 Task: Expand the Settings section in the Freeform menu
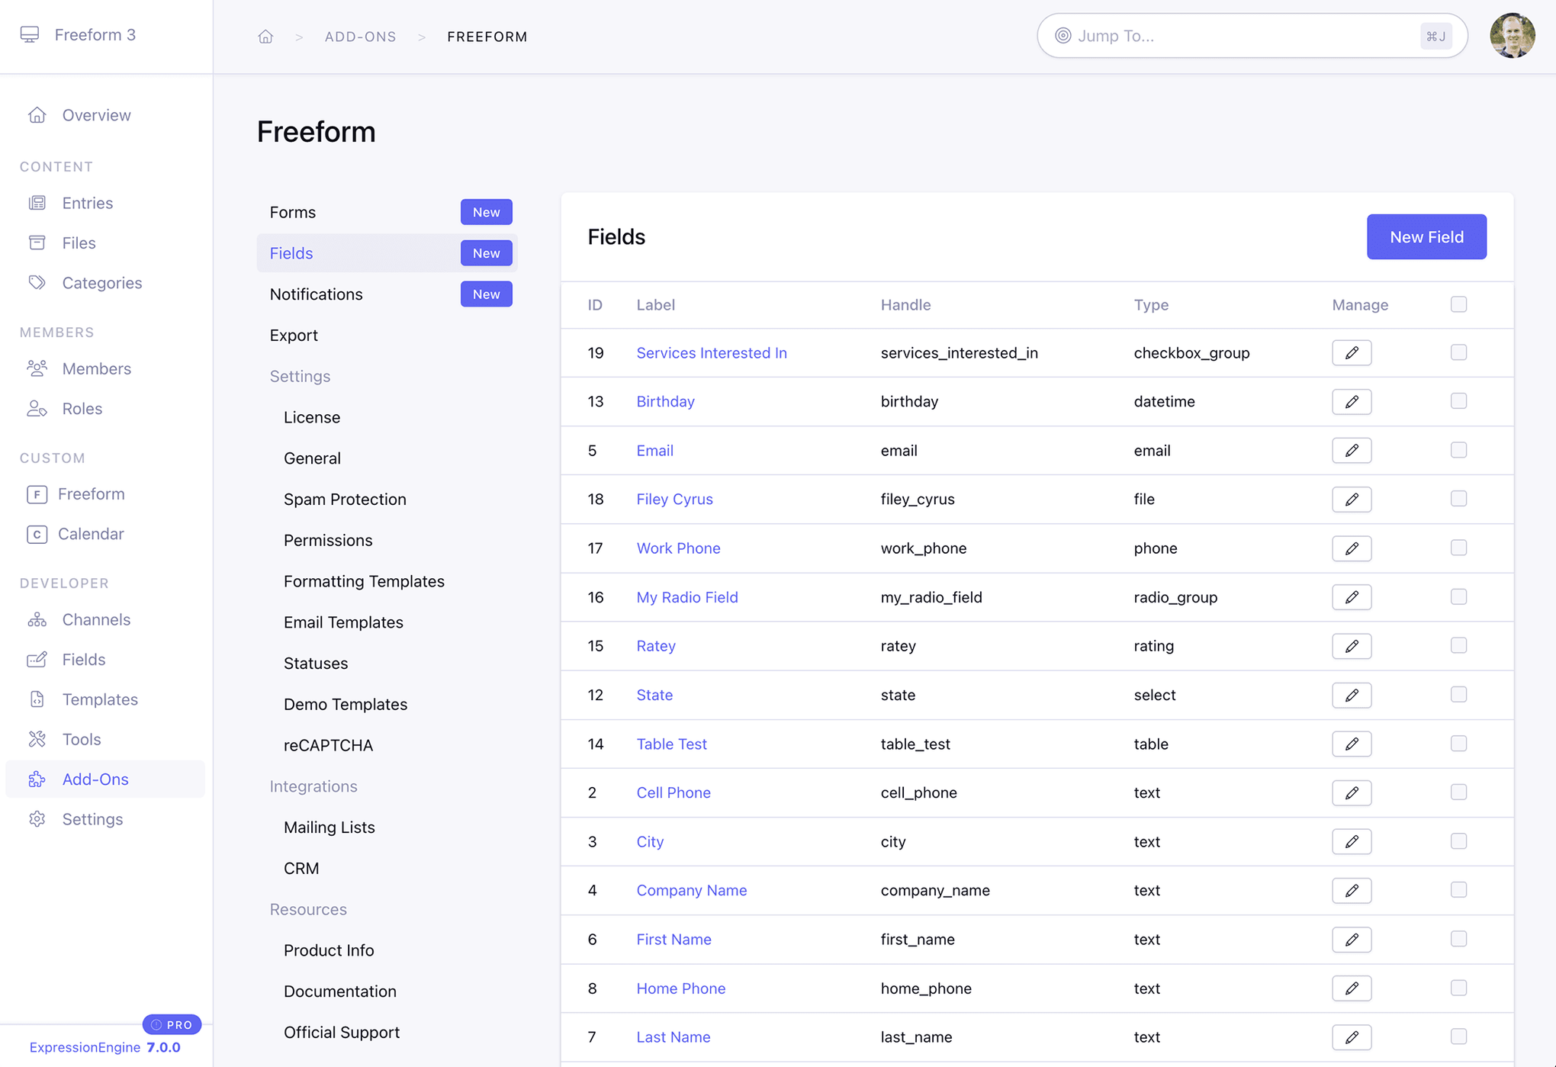[300, 376]
